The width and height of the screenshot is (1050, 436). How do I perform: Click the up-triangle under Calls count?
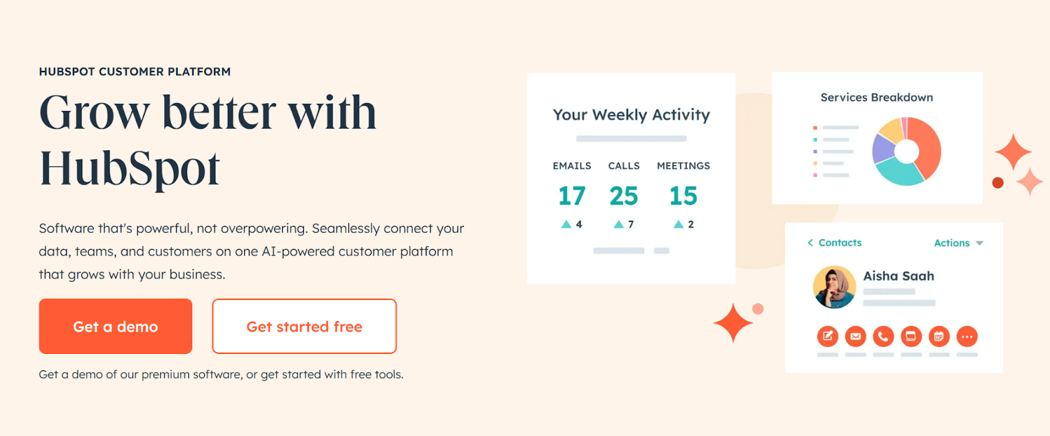click(618, 225)
